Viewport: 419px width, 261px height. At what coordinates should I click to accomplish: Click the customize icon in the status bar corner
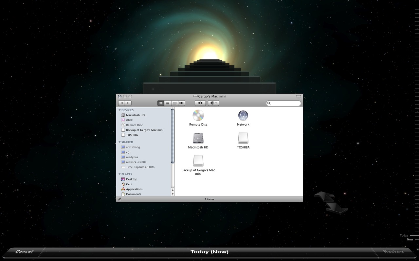click(119, 199)
